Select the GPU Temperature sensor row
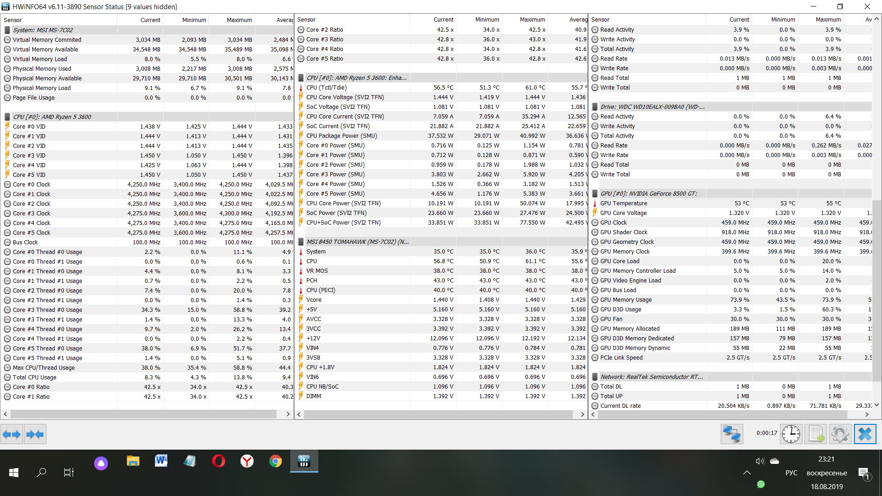Viewport: 882px width, 496px height. pyautogui.click(x=623, y=203)
